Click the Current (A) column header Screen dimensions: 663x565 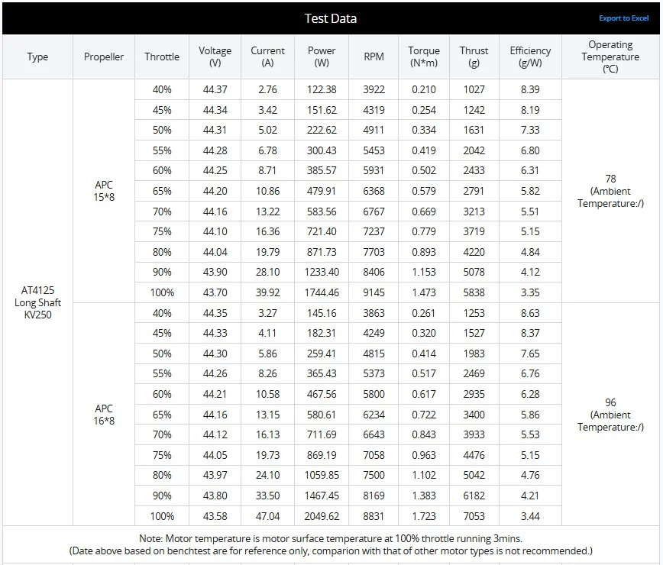tap(267, 56)
